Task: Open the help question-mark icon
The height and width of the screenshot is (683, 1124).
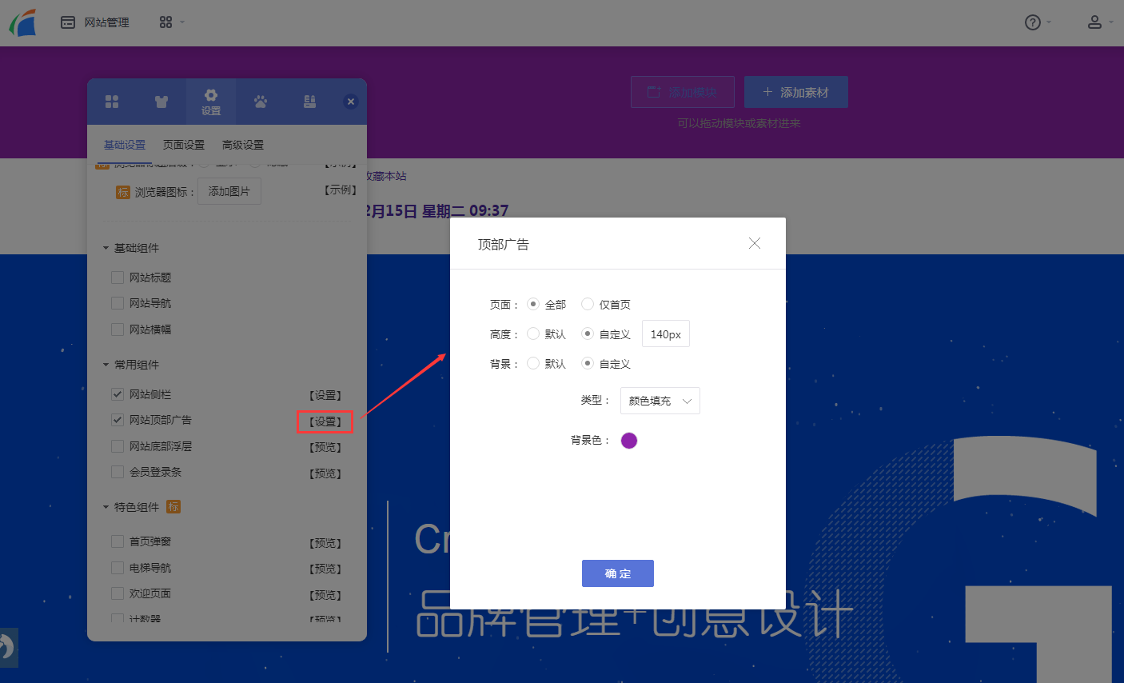Action: tap(1038, 22)
